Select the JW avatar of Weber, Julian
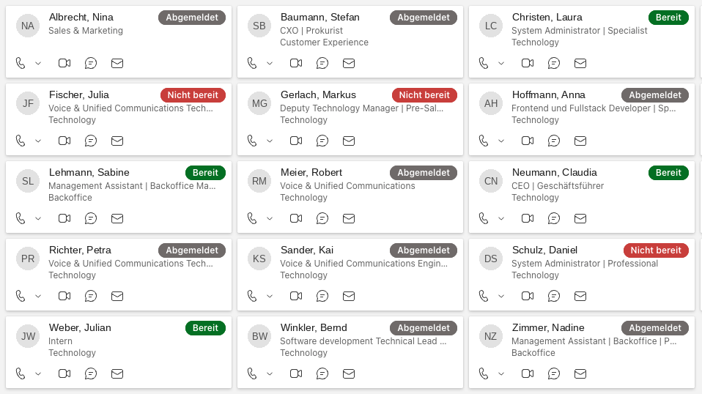702x394 pixels. [x=28, y=336]
